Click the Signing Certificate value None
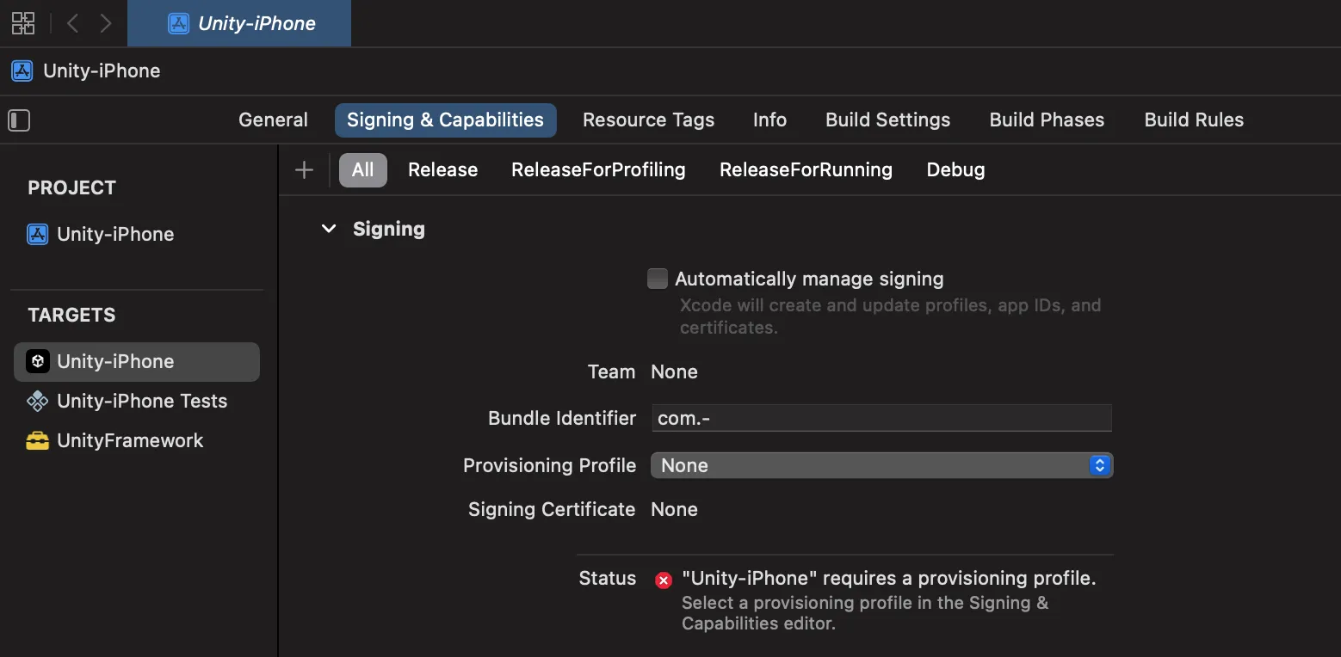The width and height of the screenshot is (1341, 657). click(x=674, y=509)
